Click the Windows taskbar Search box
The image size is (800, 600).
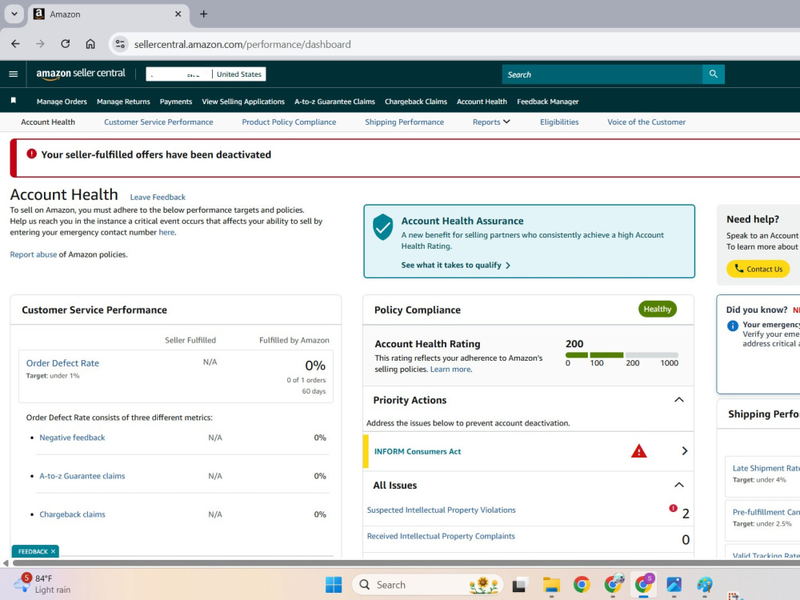(x=427, y=585)
